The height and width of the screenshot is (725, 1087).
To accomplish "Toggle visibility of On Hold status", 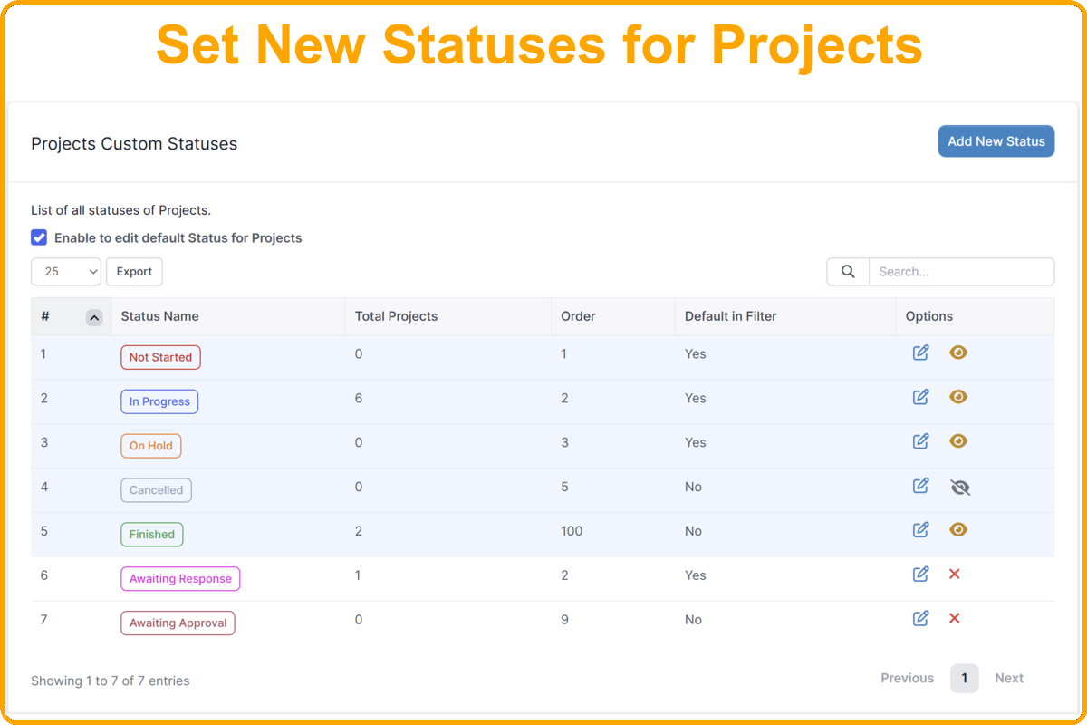I will (958, 441).
